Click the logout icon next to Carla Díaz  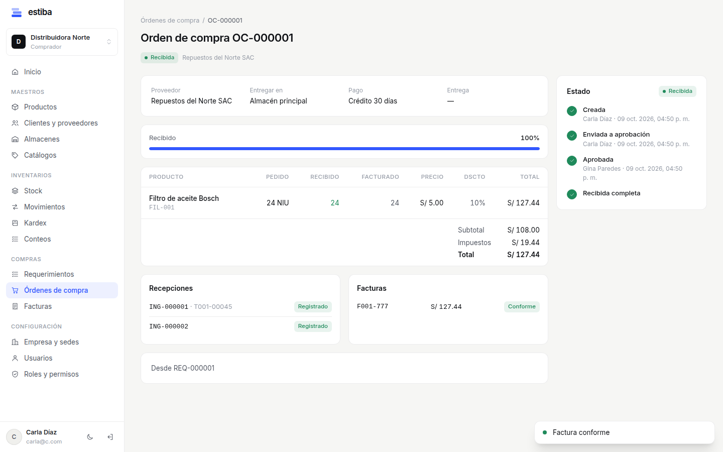pyautogui.click(x=110, y=437)
